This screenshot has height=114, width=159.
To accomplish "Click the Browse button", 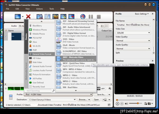I will pos(82,100).
